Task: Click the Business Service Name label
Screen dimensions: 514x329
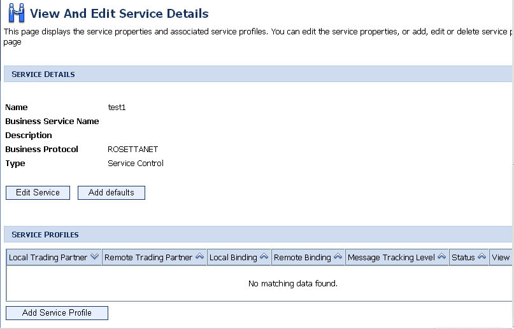Action: click(x=52, y=122)
